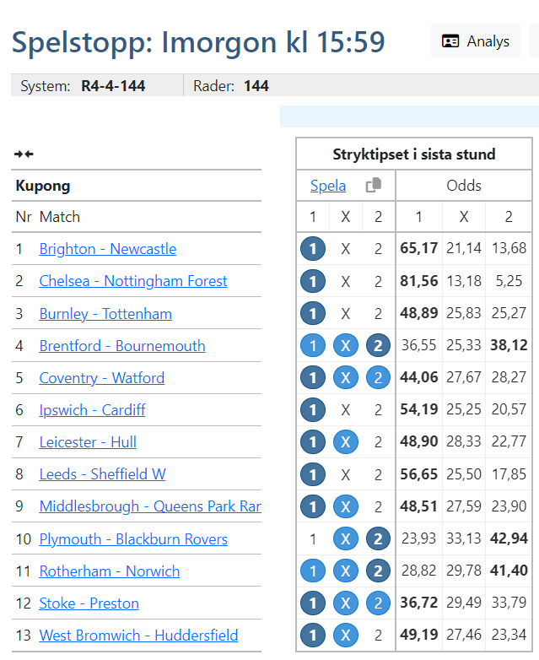The height and width of the screenshot is (660, 539).
Task: Toggle sign 1 for Ipswich - Cardiff
Action: coord(313,409)
